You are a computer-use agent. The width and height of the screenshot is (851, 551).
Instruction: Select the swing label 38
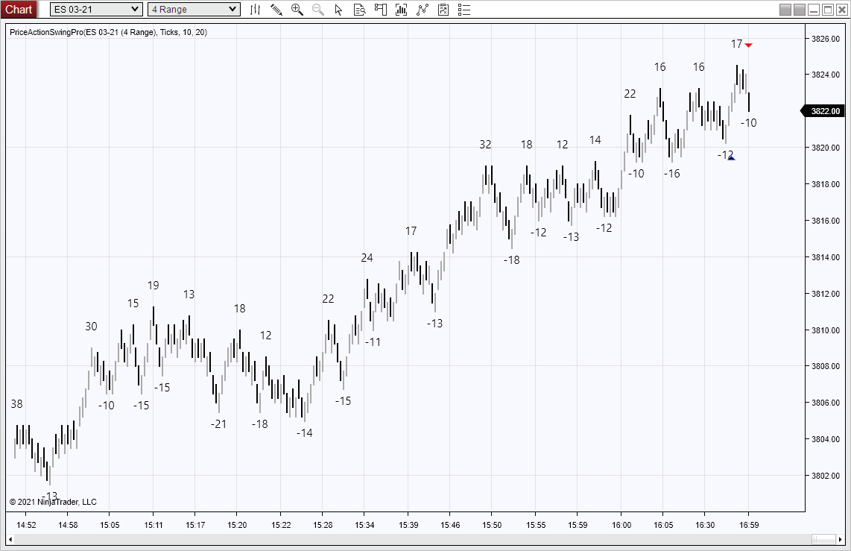pyautogui.click(x=17, y=404)
